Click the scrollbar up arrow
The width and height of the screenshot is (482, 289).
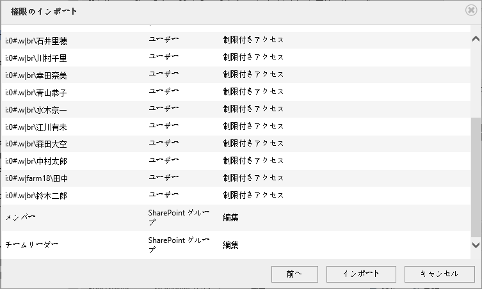click(476, 39)
